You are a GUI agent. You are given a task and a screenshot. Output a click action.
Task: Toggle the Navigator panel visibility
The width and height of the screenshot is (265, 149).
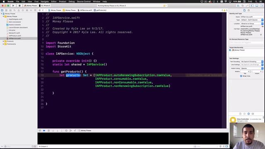point(253,5)
